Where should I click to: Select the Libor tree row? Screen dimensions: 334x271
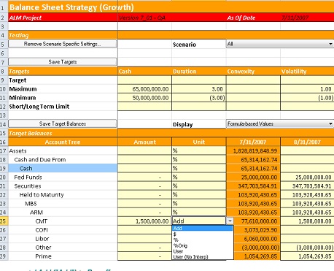[63, 239]
